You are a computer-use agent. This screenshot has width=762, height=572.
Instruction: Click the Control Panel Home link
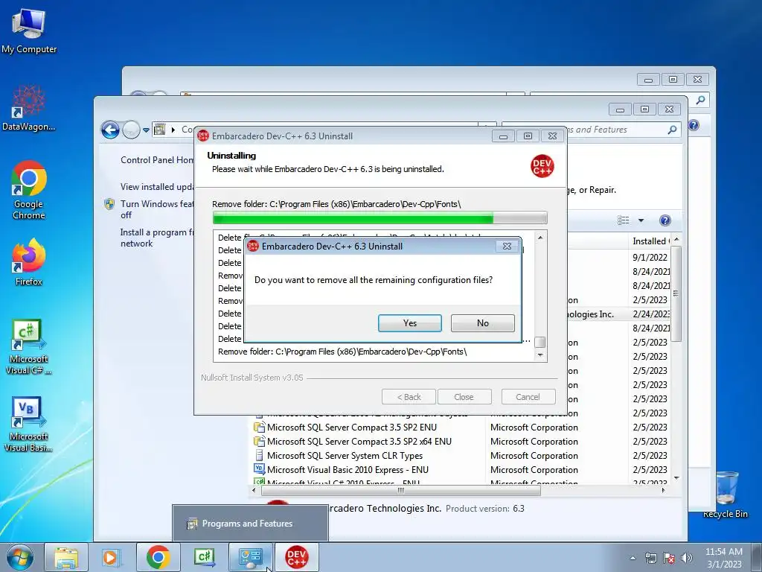click(157, 159)
